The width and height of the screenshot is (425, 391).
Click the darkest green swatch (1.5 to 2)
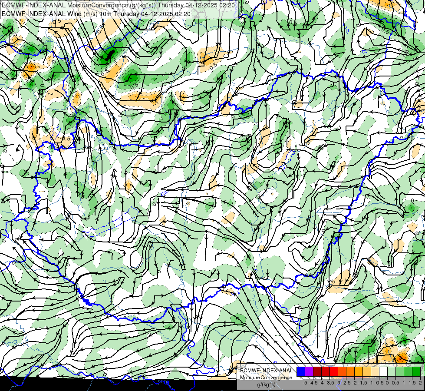click(x=416, y=372)
